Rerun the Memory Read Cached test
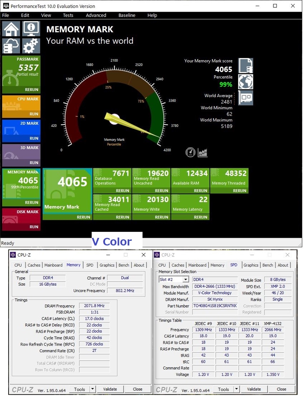The height and width of the screenshot is (397, 304). (123, 217)
